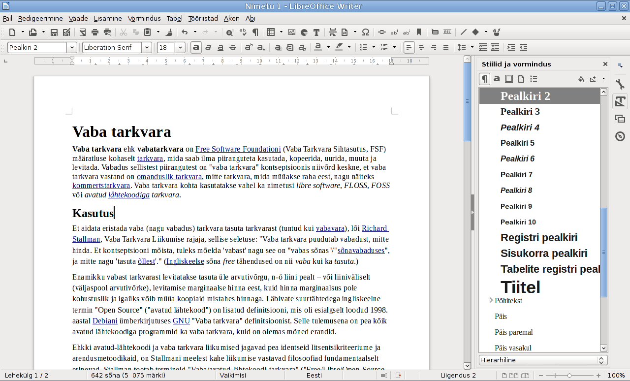Insert a special character with Omega icon
This screenshot has height=381, width=630.
tap(365, 32)
